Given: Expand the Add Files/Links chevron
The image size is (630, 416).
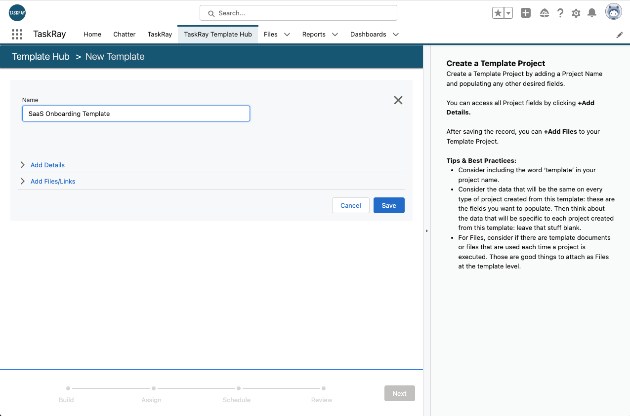Looking at the screenshot, I should (x=23, y=181).
